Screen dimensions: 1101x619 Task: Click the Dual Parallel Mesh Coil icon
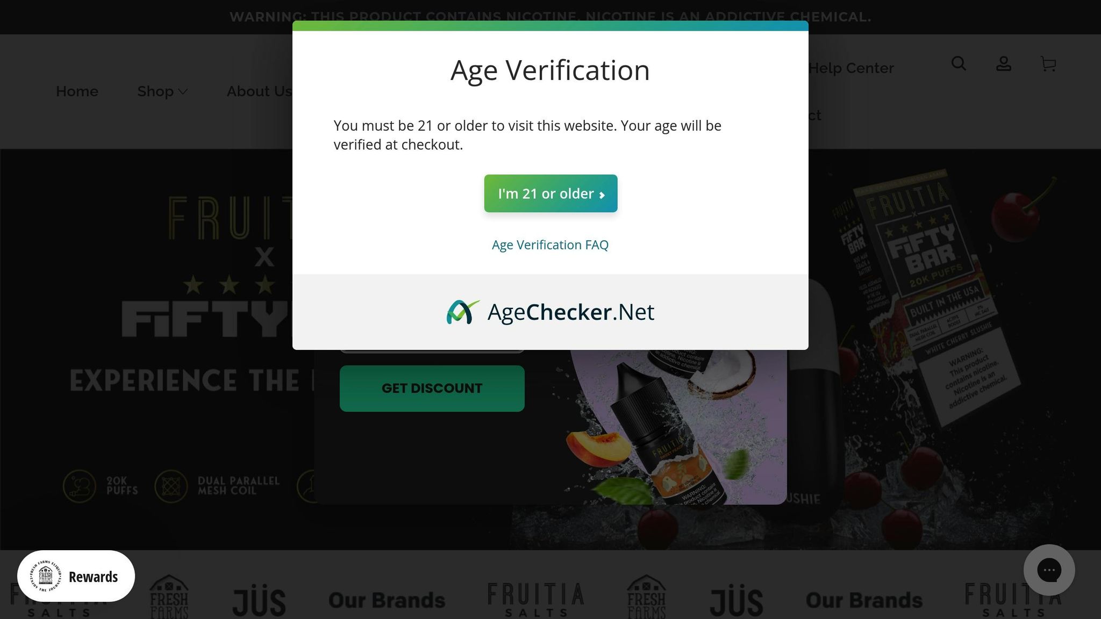pos(171,486)
